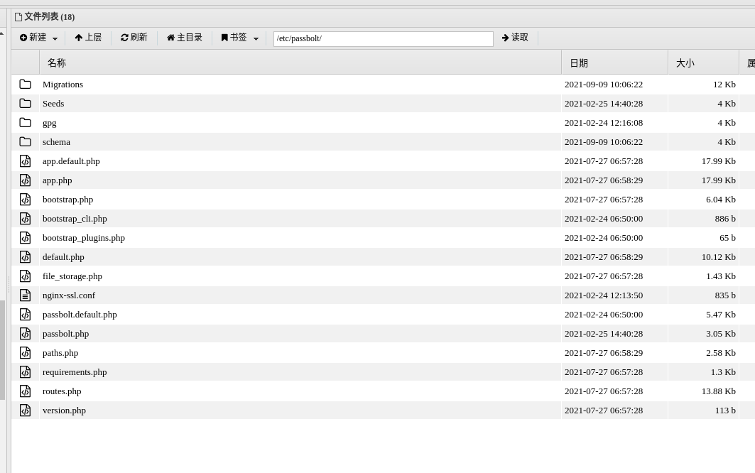Click the app.default.php code file icon
The height and width of the screenshot is (473, 755).
tap(25, 161)
